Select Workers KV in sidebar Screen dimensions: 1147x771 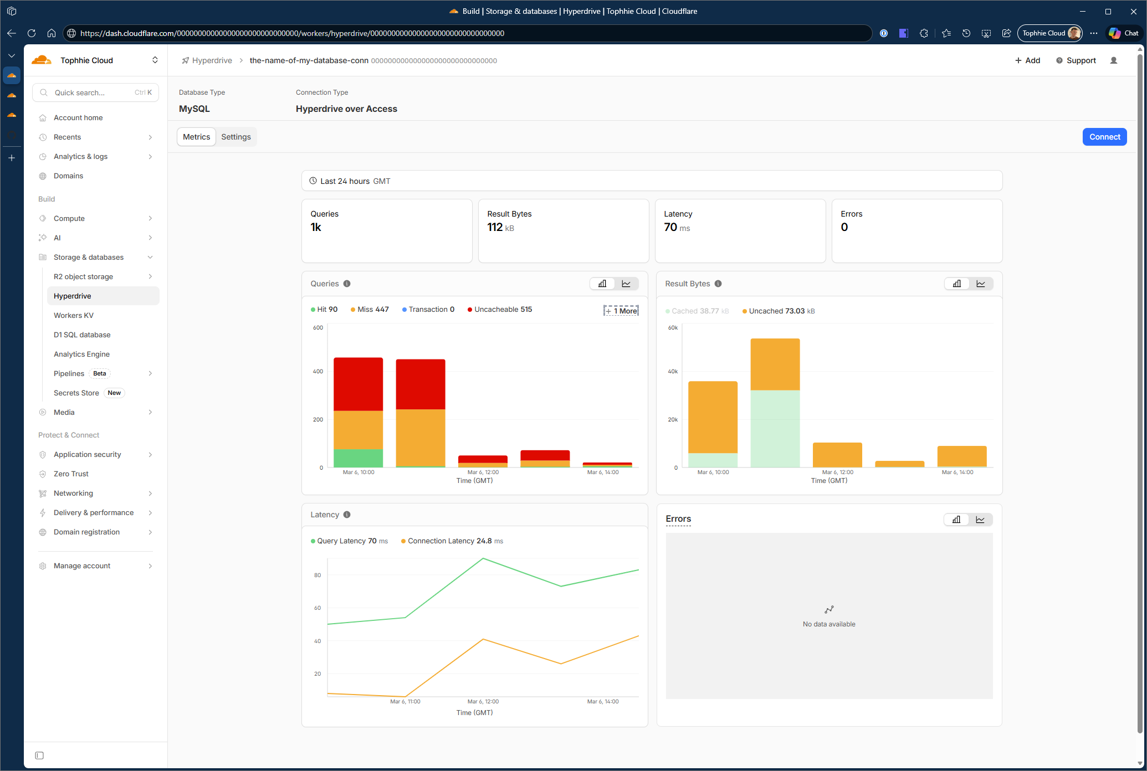(x=74, y=315)
